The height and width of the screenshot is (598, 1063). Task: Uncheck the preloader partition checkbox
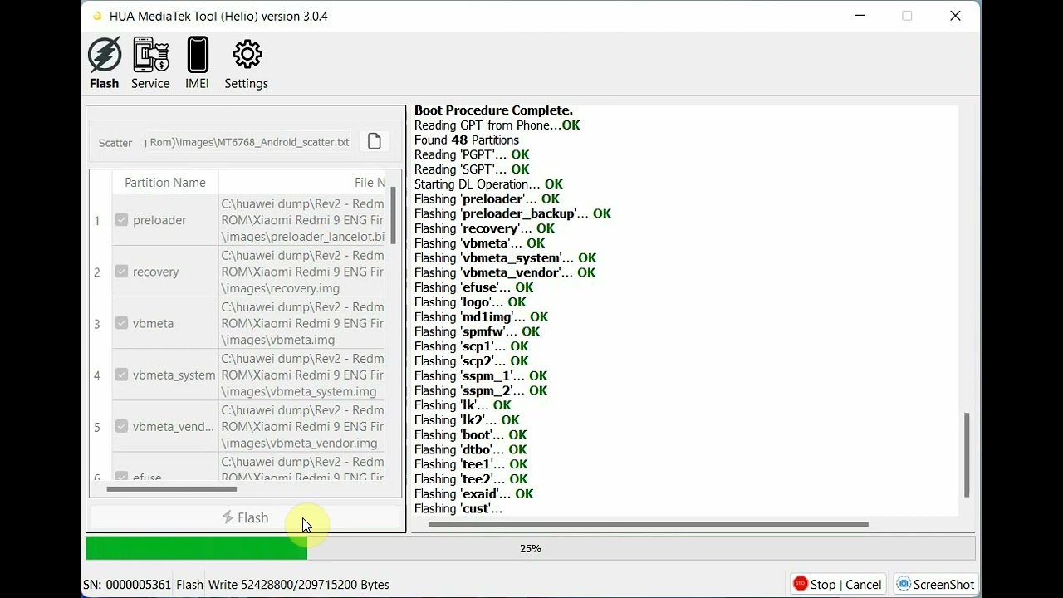pyautogui.click(x=121, y=220)
